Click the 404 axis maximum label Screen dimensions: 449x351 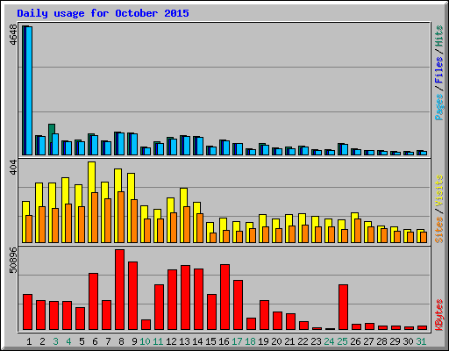(13, 168)
